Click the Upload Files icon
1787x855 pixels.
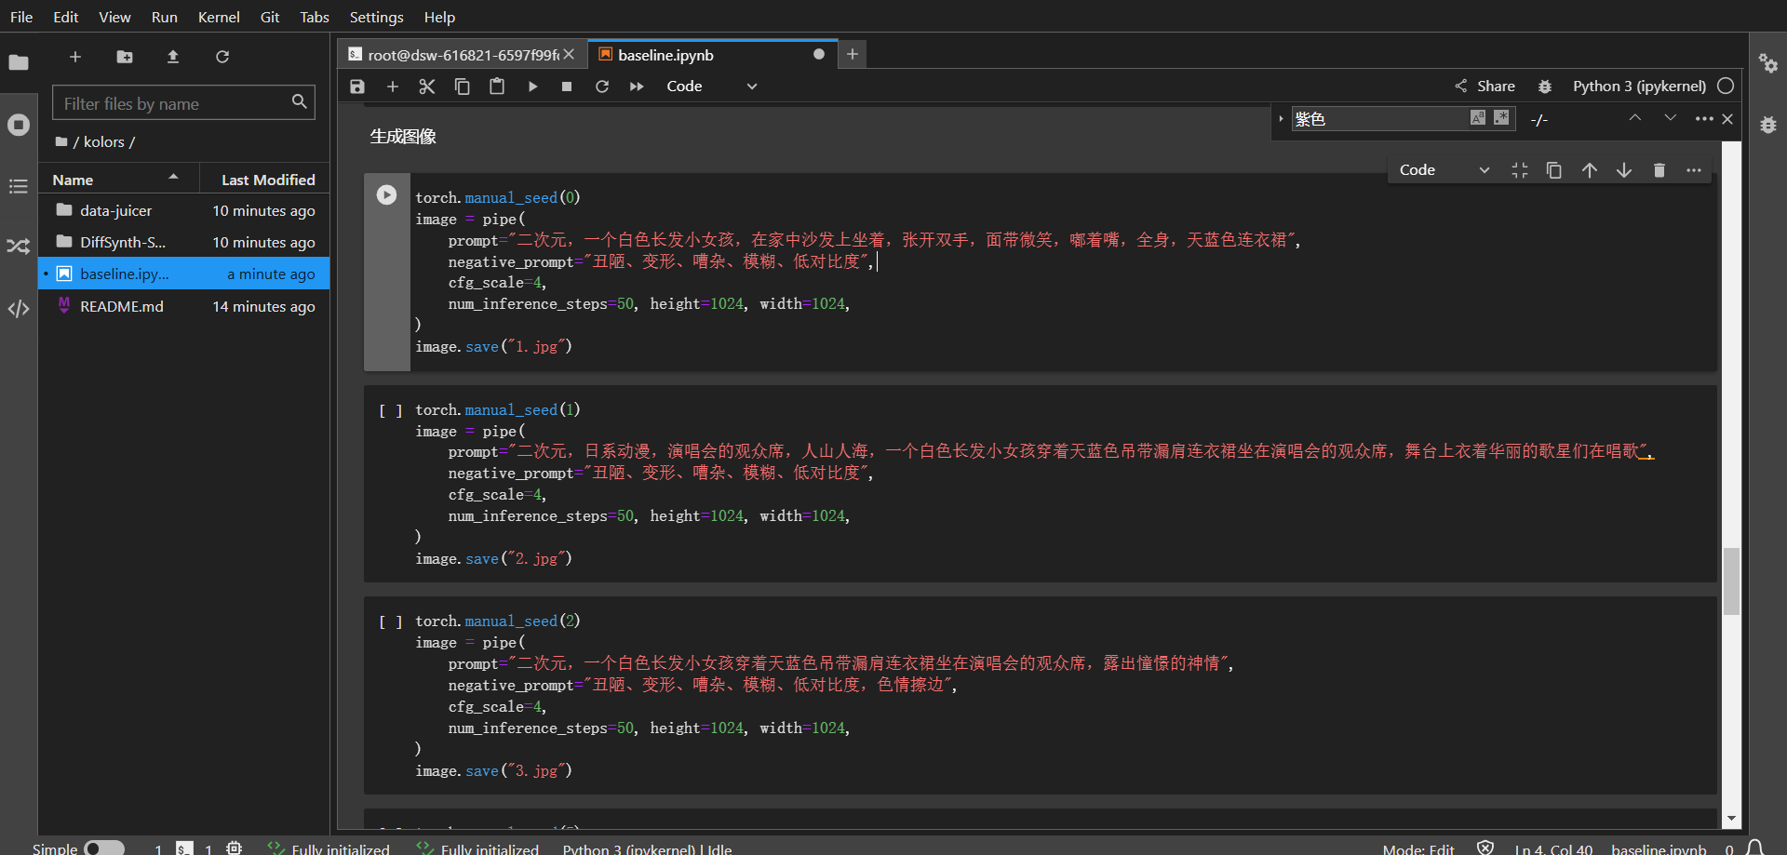(x=173, y=57)
